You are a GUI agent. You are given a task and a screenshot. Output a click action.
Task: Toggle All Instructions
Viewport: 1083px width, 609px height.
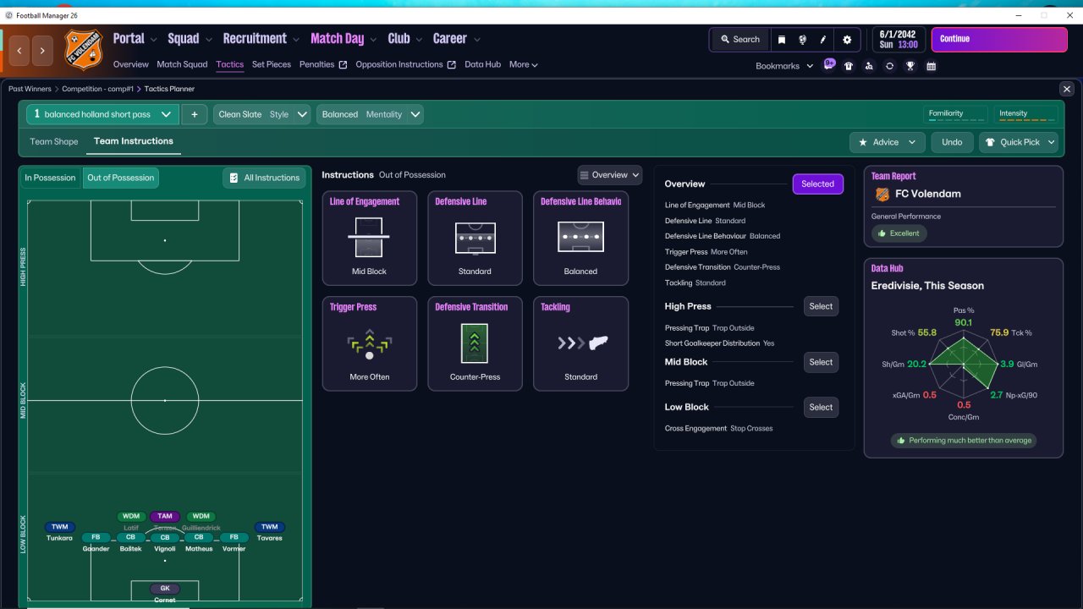point(264,178)
